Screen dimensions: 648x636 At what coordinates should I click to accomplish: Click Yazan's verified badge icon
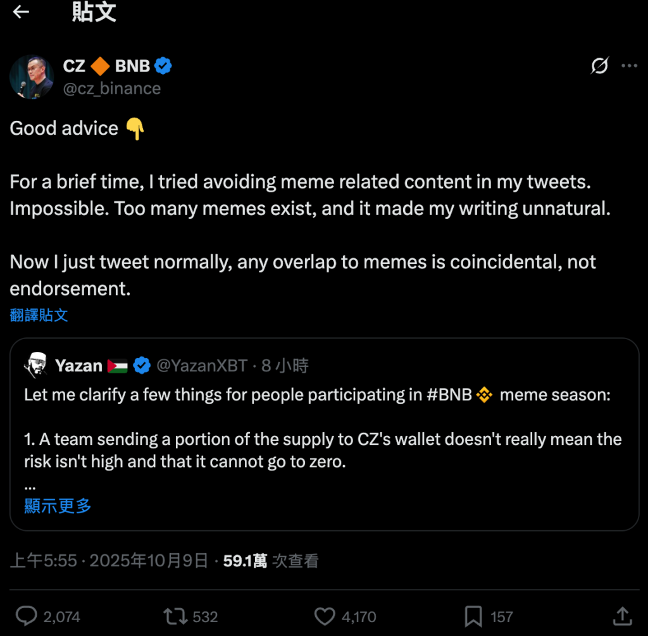(142, 365)
